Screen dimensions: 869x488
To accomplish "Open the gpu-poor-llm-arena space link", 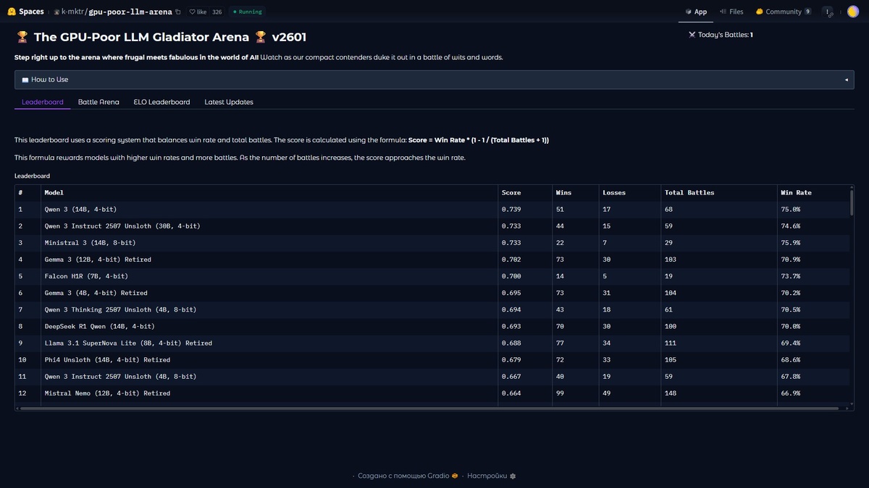I will [130, 12].
